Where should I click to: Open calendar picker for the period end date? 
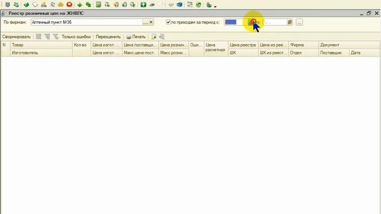pos(289,22)
